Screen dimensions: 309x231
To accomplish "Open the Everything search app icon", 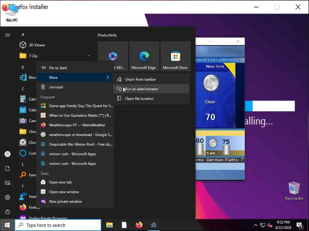I will (23, 175).
